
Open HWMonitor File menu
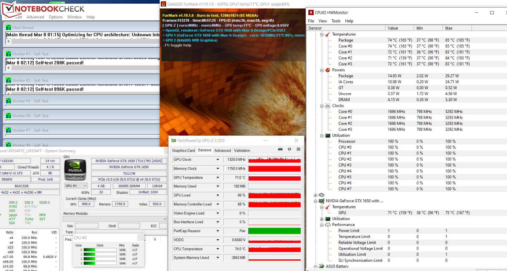(311, 21)
